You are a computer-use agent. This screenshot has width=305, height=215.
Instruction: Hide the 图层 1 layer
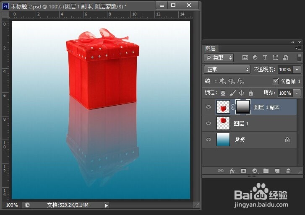pyautogui.click(x=209, y=123)
